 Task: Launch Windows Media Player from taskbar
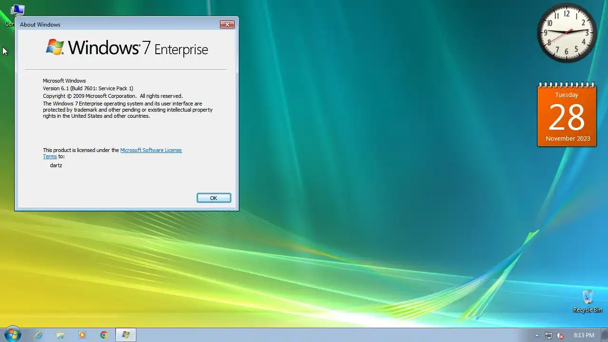pyautogui.click(x=82, y=335)
